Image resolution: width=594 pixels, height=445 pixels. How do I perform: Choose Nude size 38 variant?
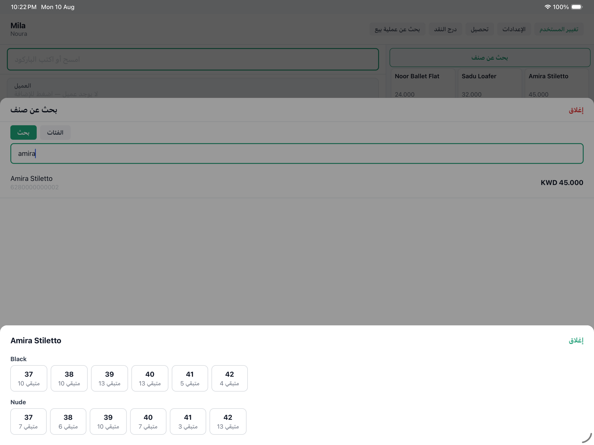coord(68,422)
